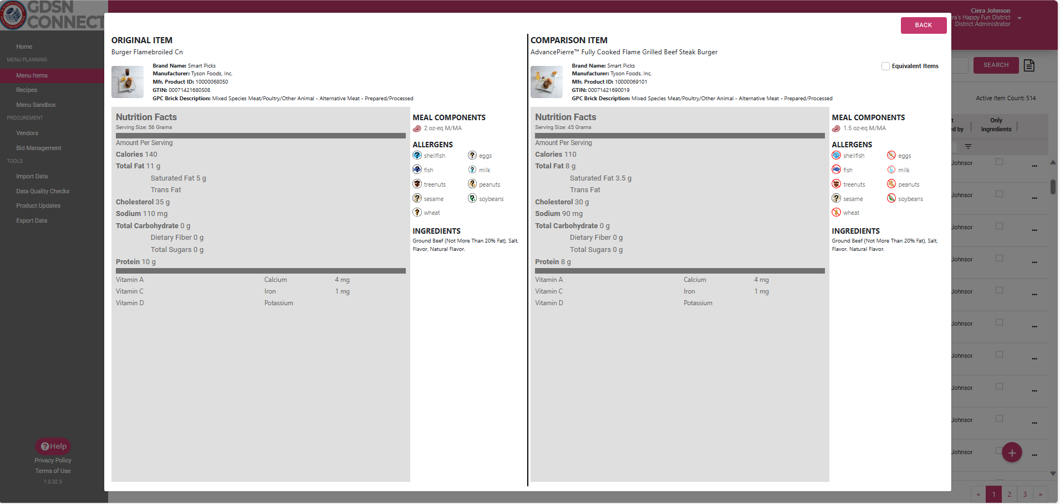This screenshot has width=1060, height=504.
Task: Click the round plus add button
Action: [x=1012, y=452]
